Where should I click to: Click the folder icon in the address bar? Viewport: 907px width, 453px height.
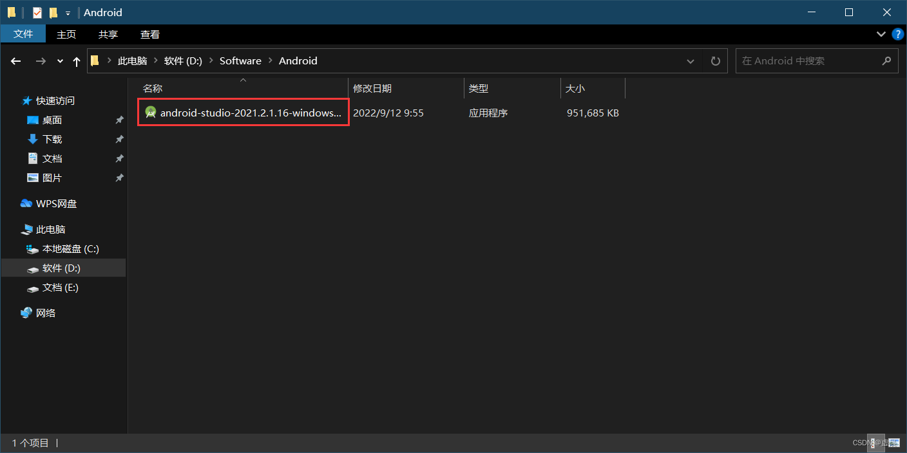(94, 60)
